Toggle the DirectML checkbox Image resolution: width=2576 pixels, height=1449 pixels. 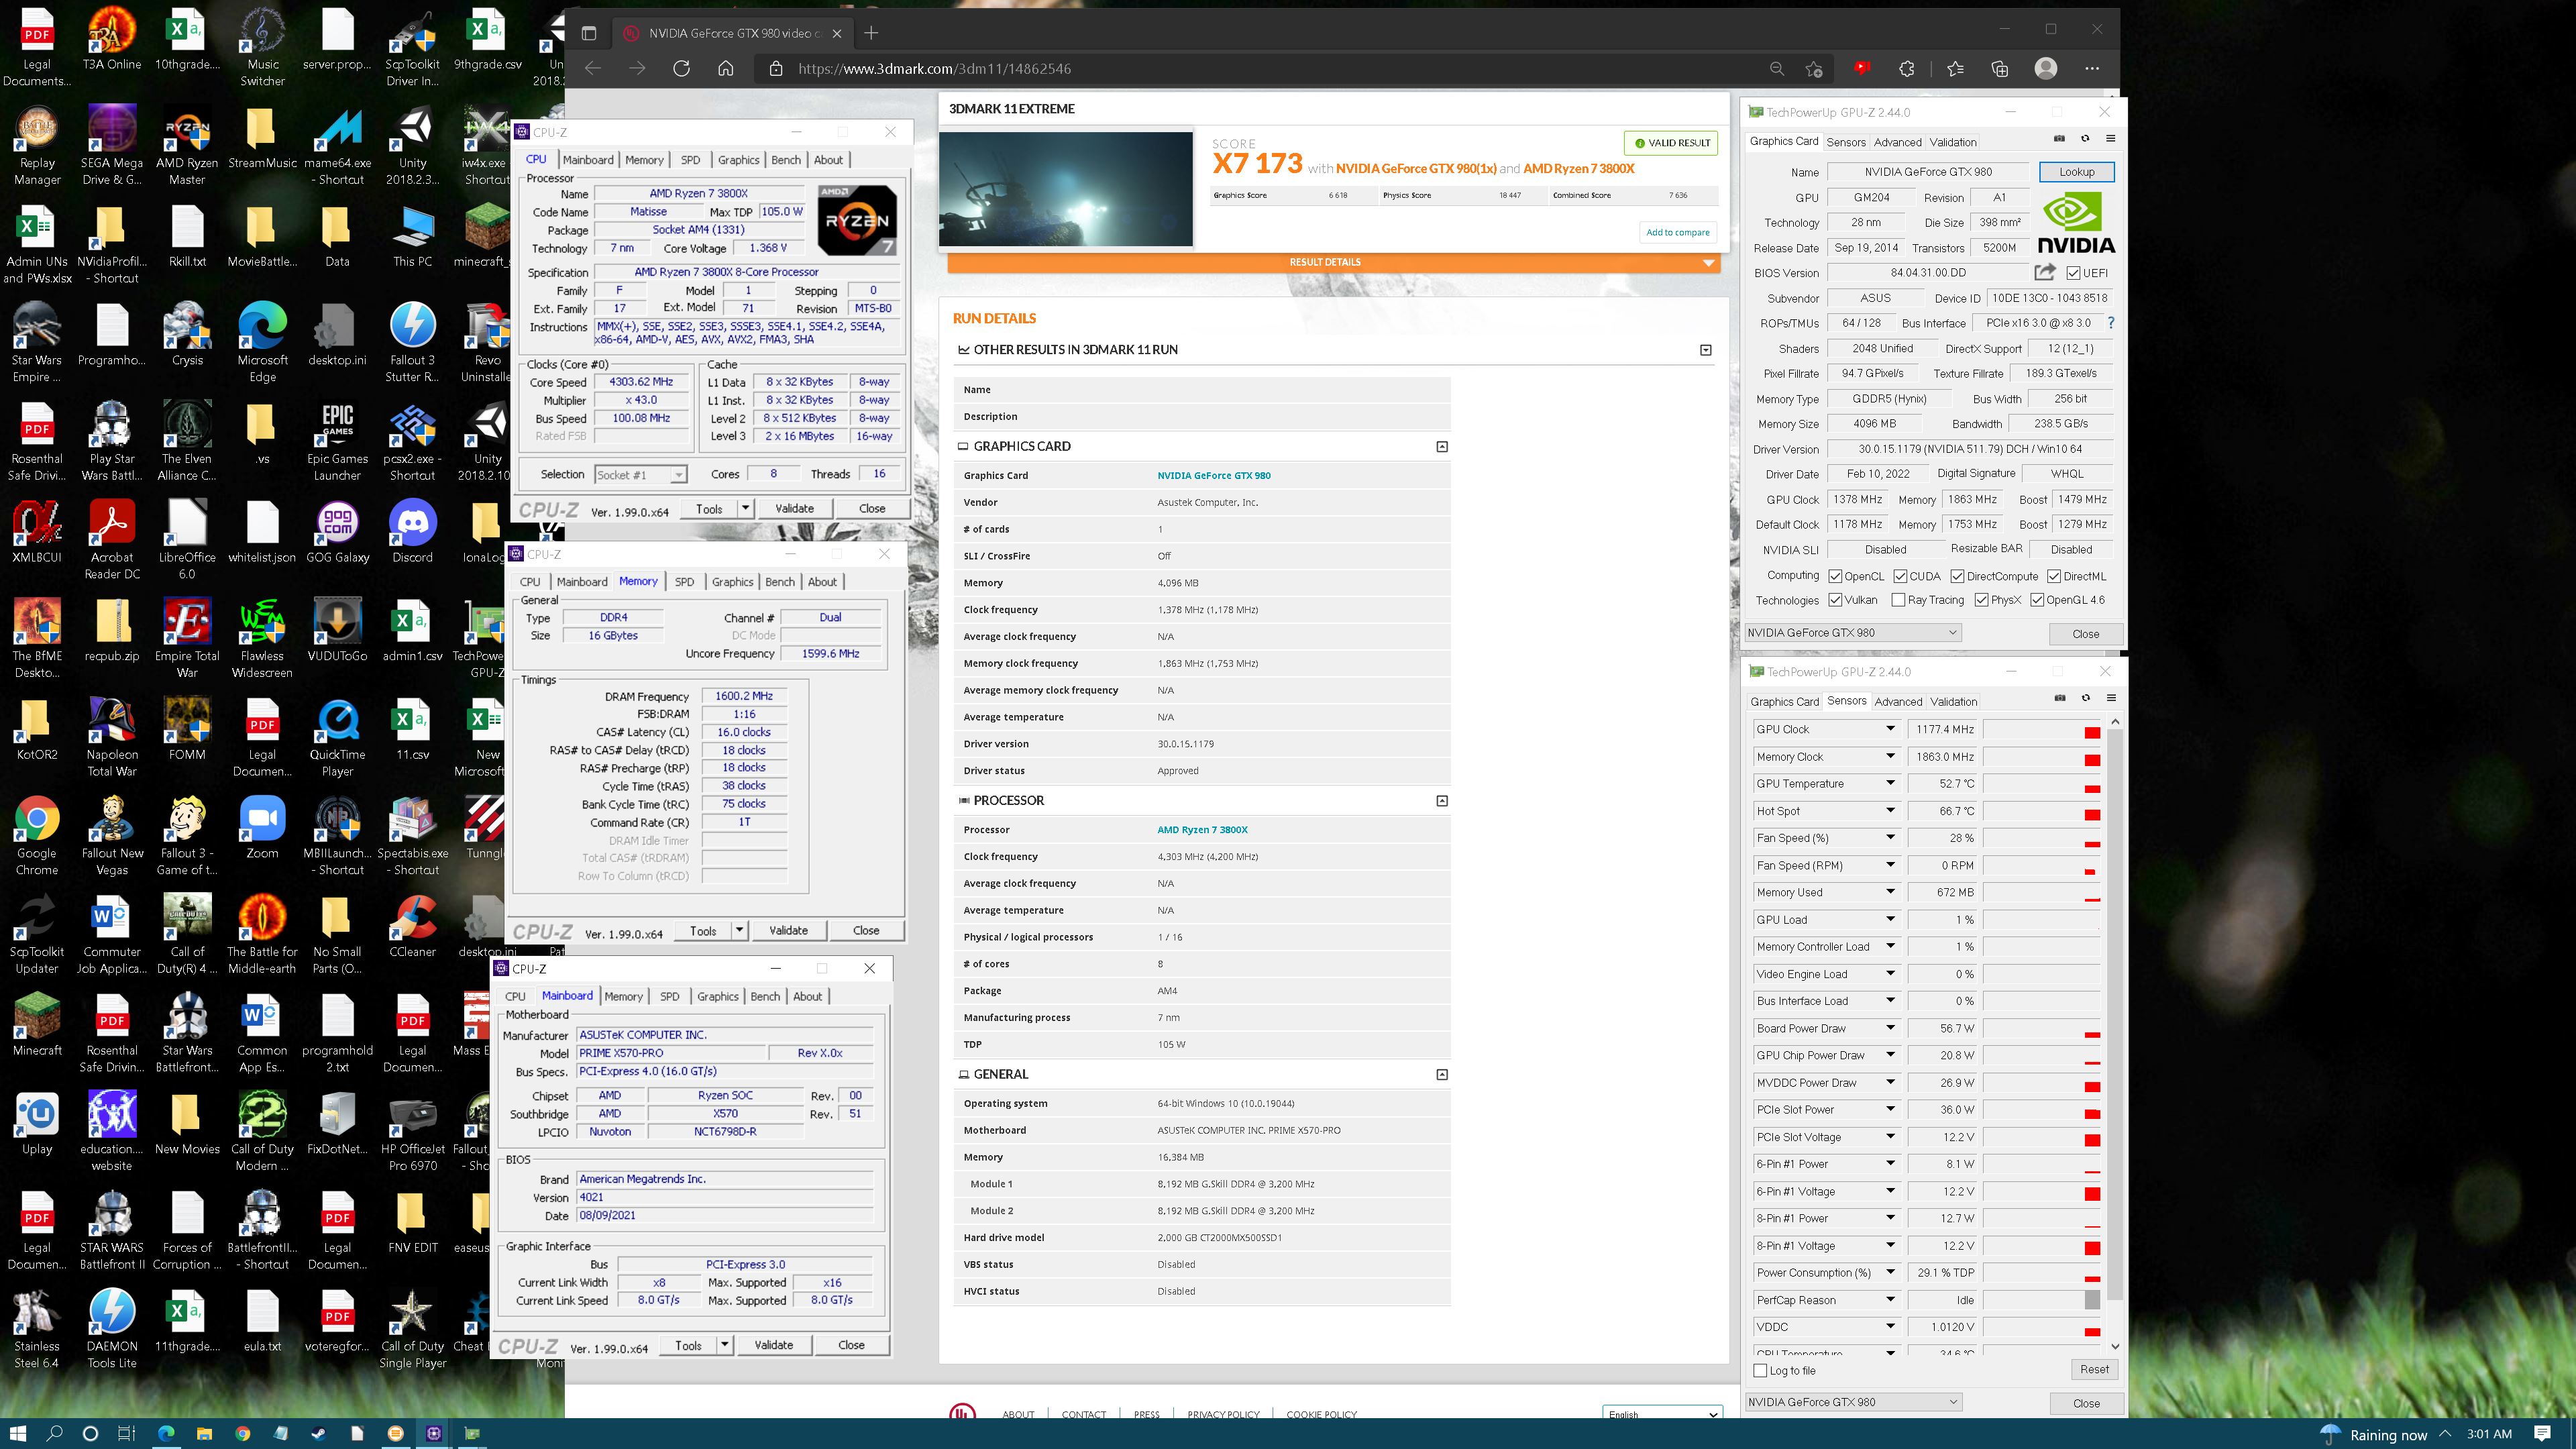tap(2053, 576)
